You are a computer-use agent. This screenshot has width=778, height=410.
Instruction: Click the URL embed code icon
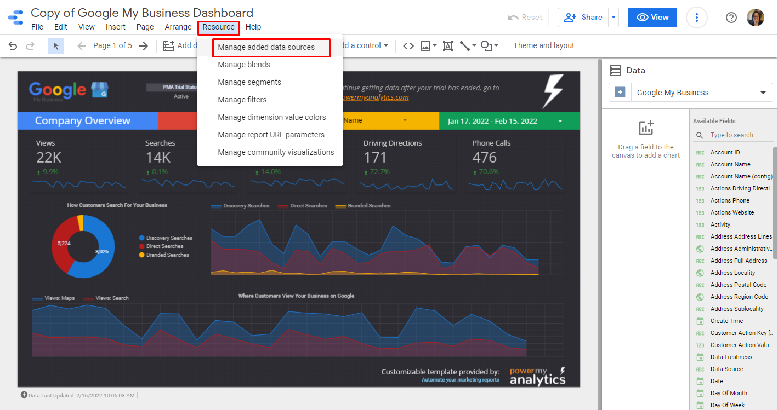[408, 46]
